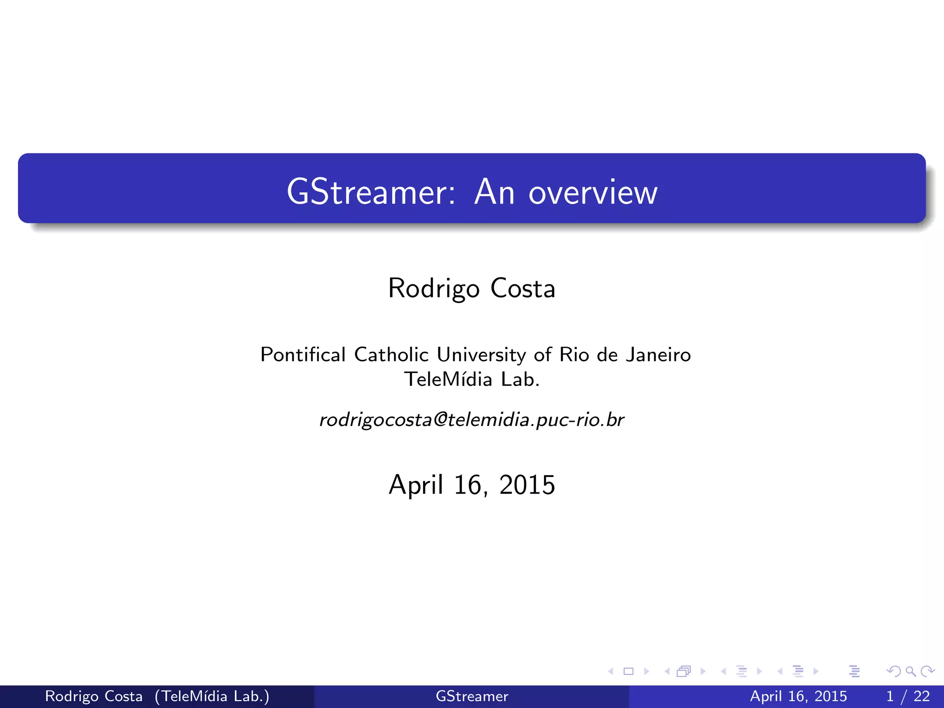Go to next section arrow

[816, 672]
